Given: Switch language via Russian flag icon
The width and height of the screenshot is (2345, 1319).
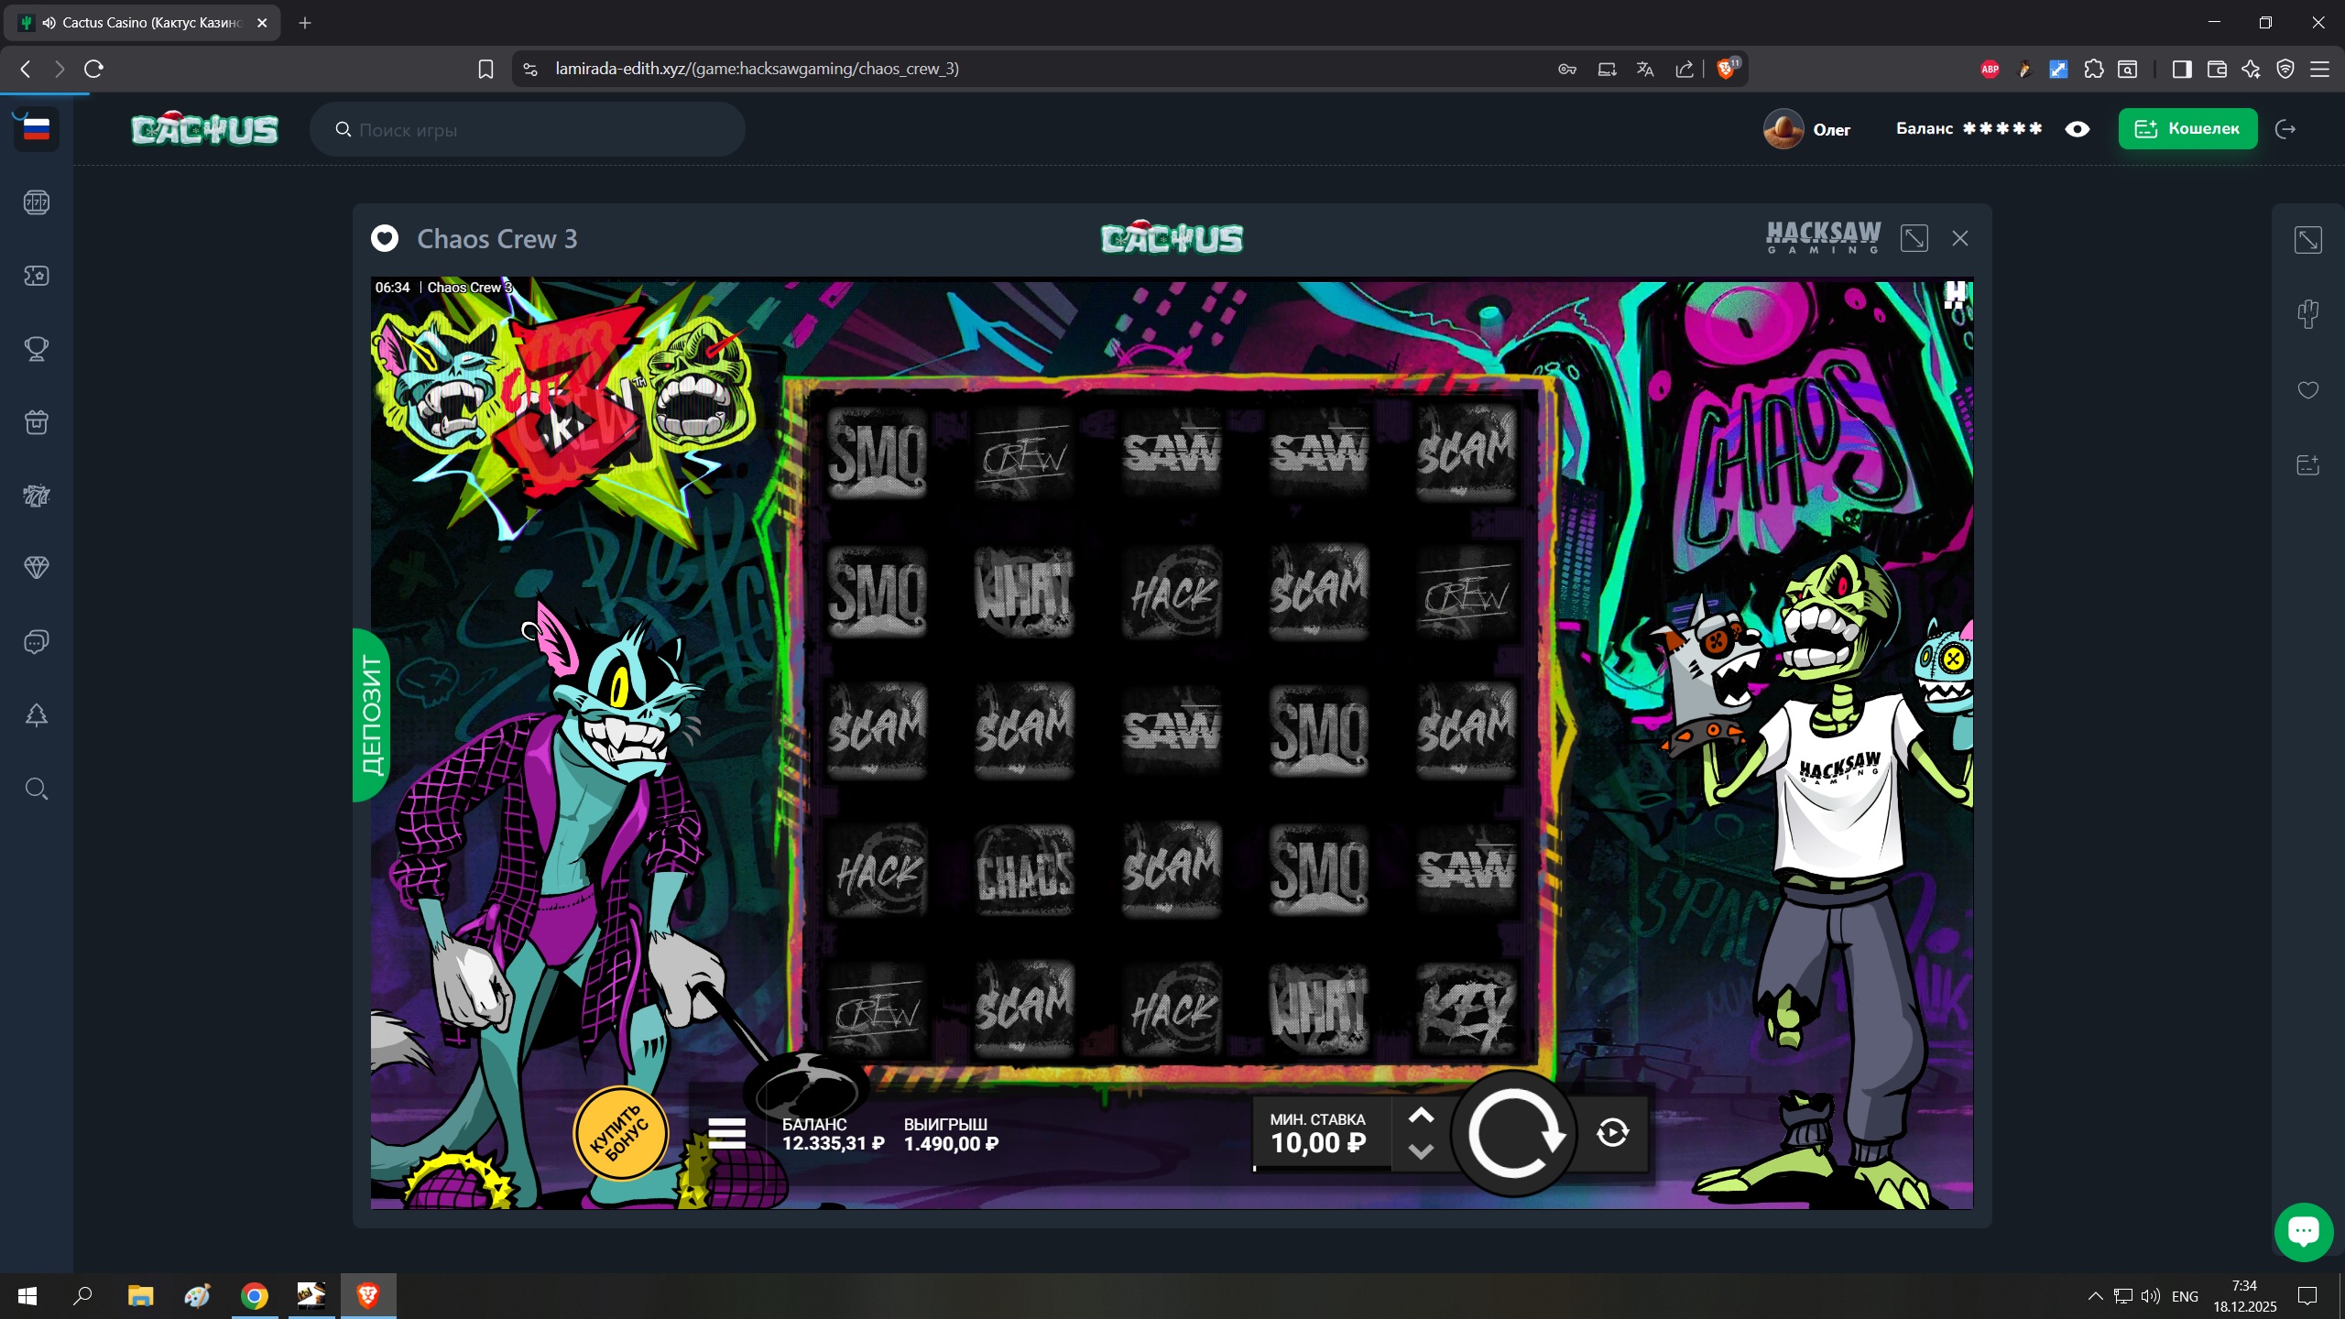Looking at the screenshot, I should [x=37, y=129].
